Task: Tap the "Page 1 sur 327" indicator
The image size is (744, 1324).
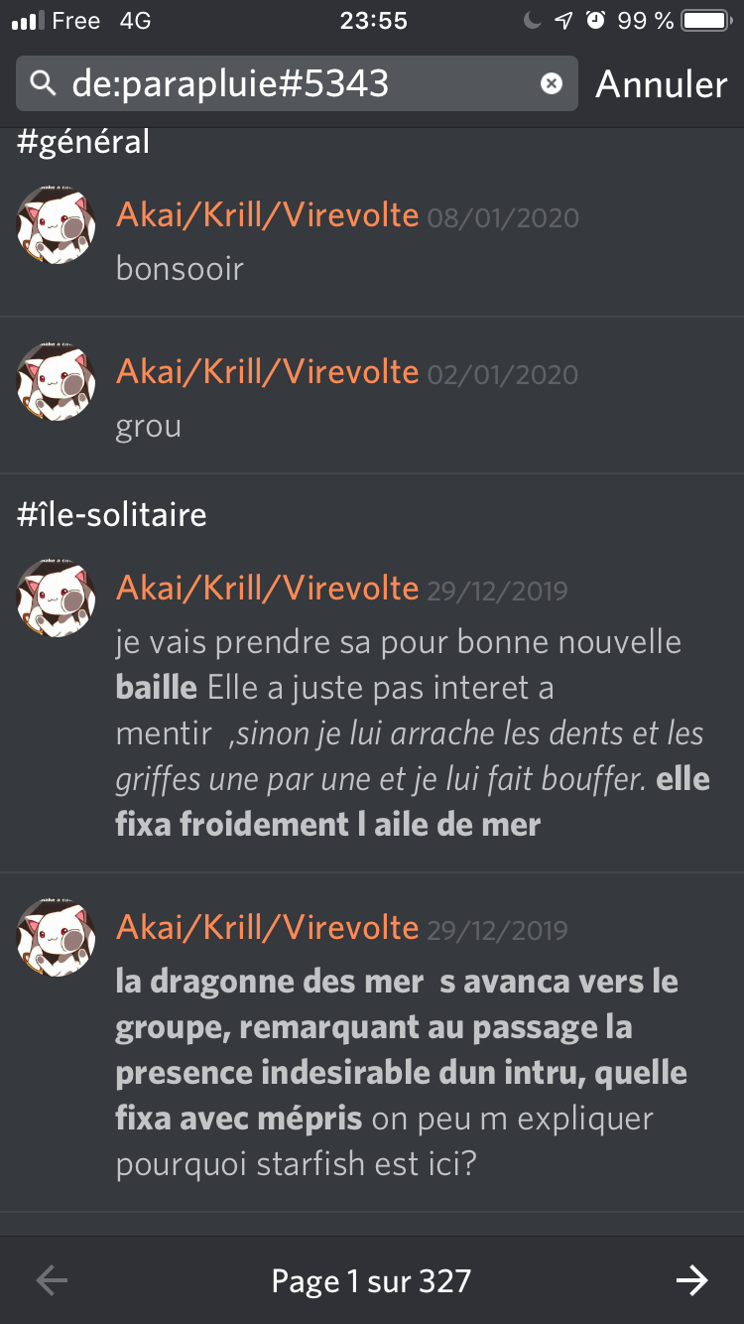Action: pyautogui.click(x=372, y=1281)
